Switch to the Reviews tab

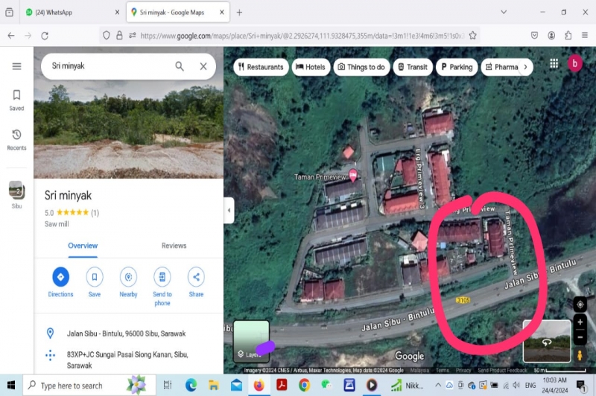pyautogui.click(x=174, y=246)
